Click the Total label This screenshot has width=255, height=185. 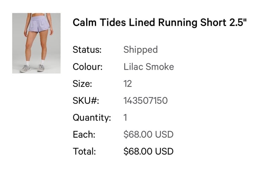coord(84,152)
